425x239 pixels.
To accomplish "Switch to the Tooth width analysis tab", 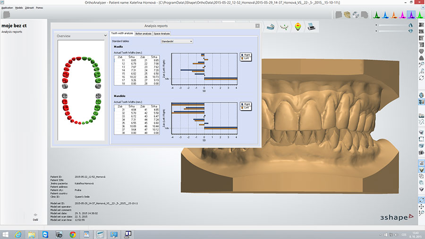I will coord(122,34).
